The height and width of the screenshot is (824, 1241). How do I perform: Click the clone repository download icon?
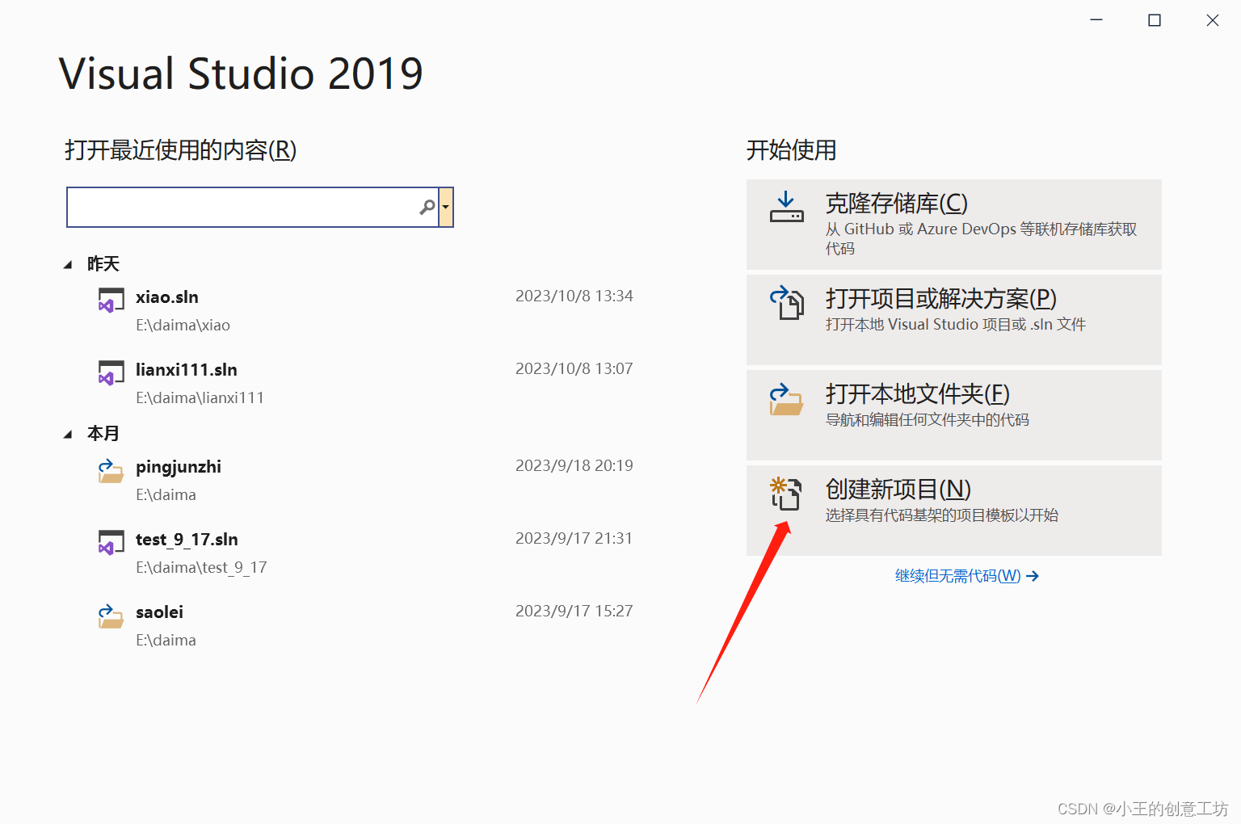tap(786, 207)
